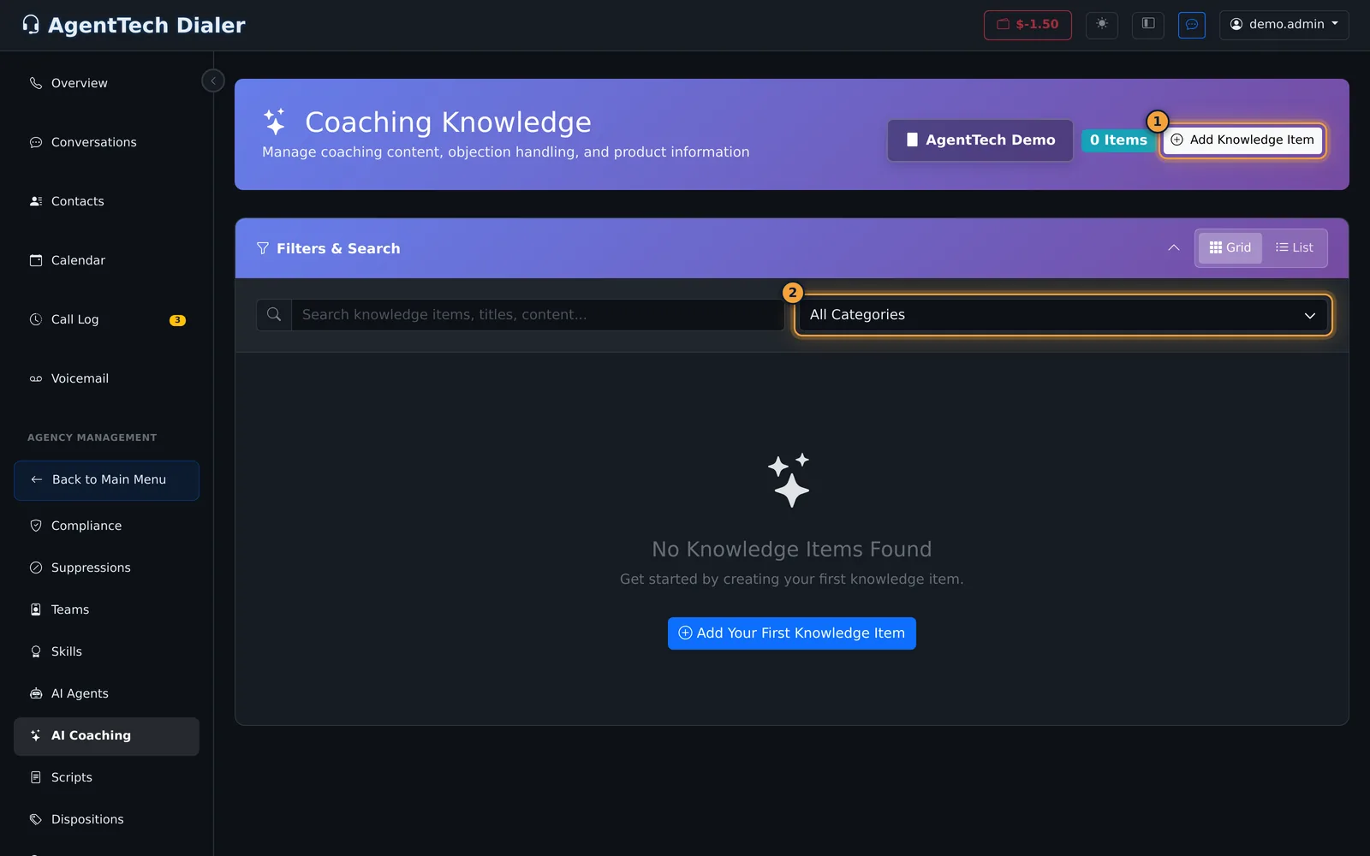This screenshot has width=1370, height=856.
Task: Click the Filters & Search funnel icon
Action: click(x=263, y=248)
